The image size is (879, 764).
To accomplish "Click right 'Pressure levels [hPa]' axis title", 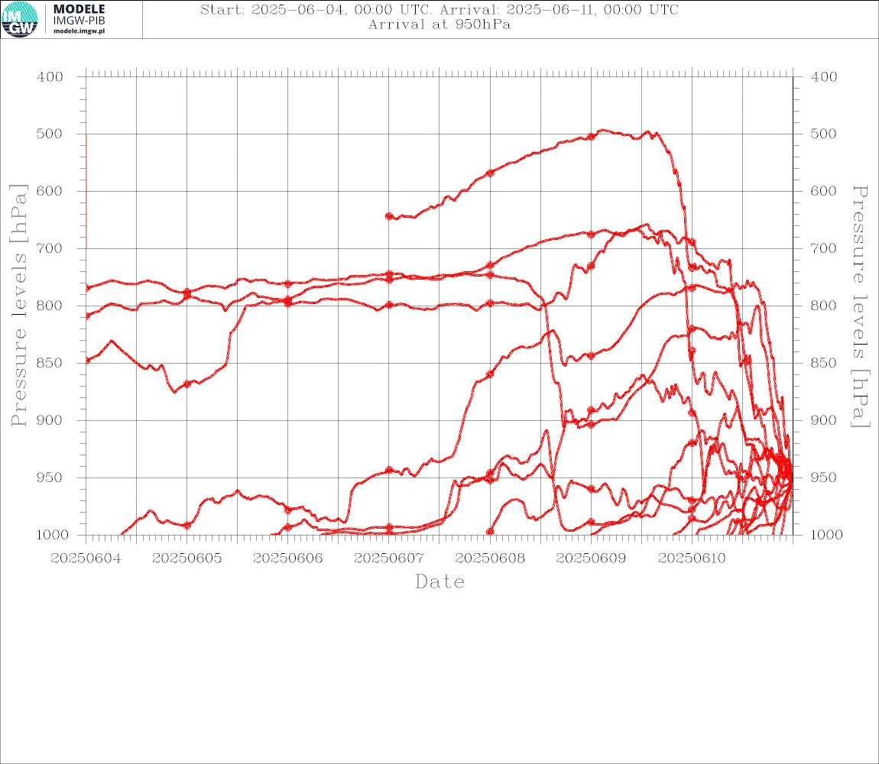I will click(861, 306).
